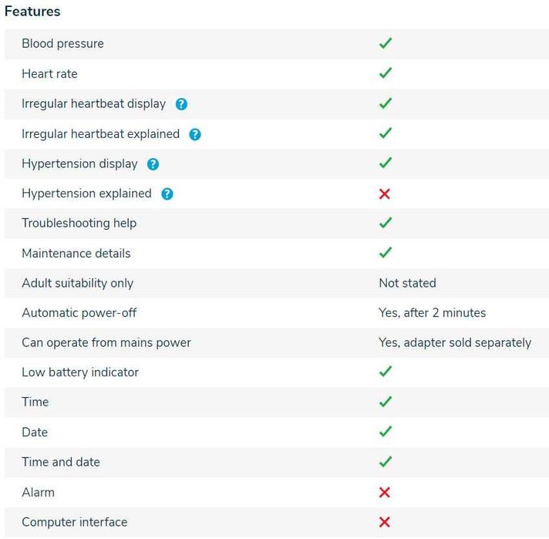Viewport: 549px width, 539px height.
Task: Click green tick for Low battery indicator
Action: coord(386,372)
